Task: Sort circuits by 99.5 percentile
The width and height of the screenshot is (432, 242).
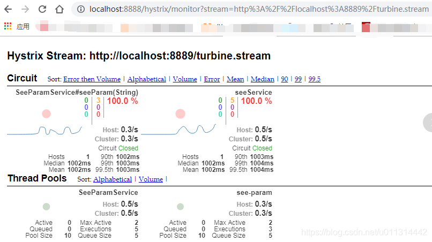Action: coord(315,79)
